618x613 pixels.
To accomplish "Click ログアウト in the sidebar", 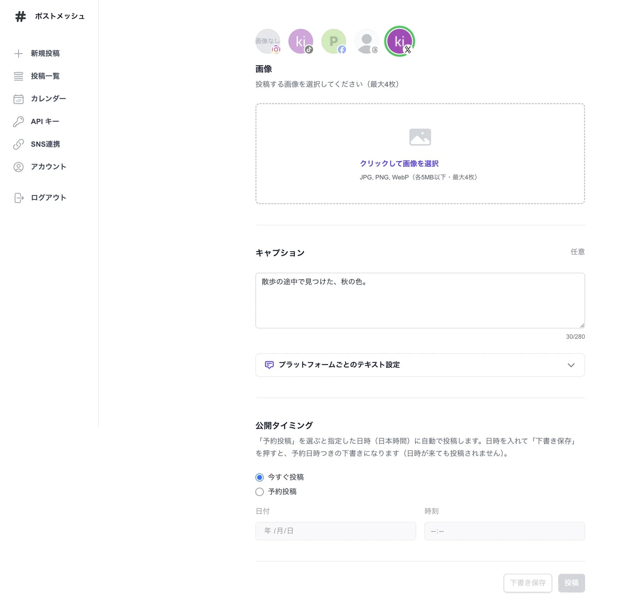I will click(48, 198).
